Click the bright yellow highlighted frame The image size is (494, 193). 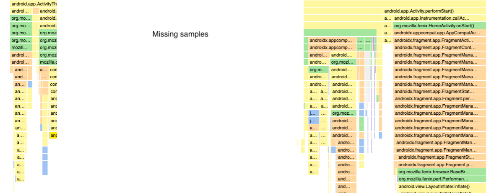pos(54,135)
